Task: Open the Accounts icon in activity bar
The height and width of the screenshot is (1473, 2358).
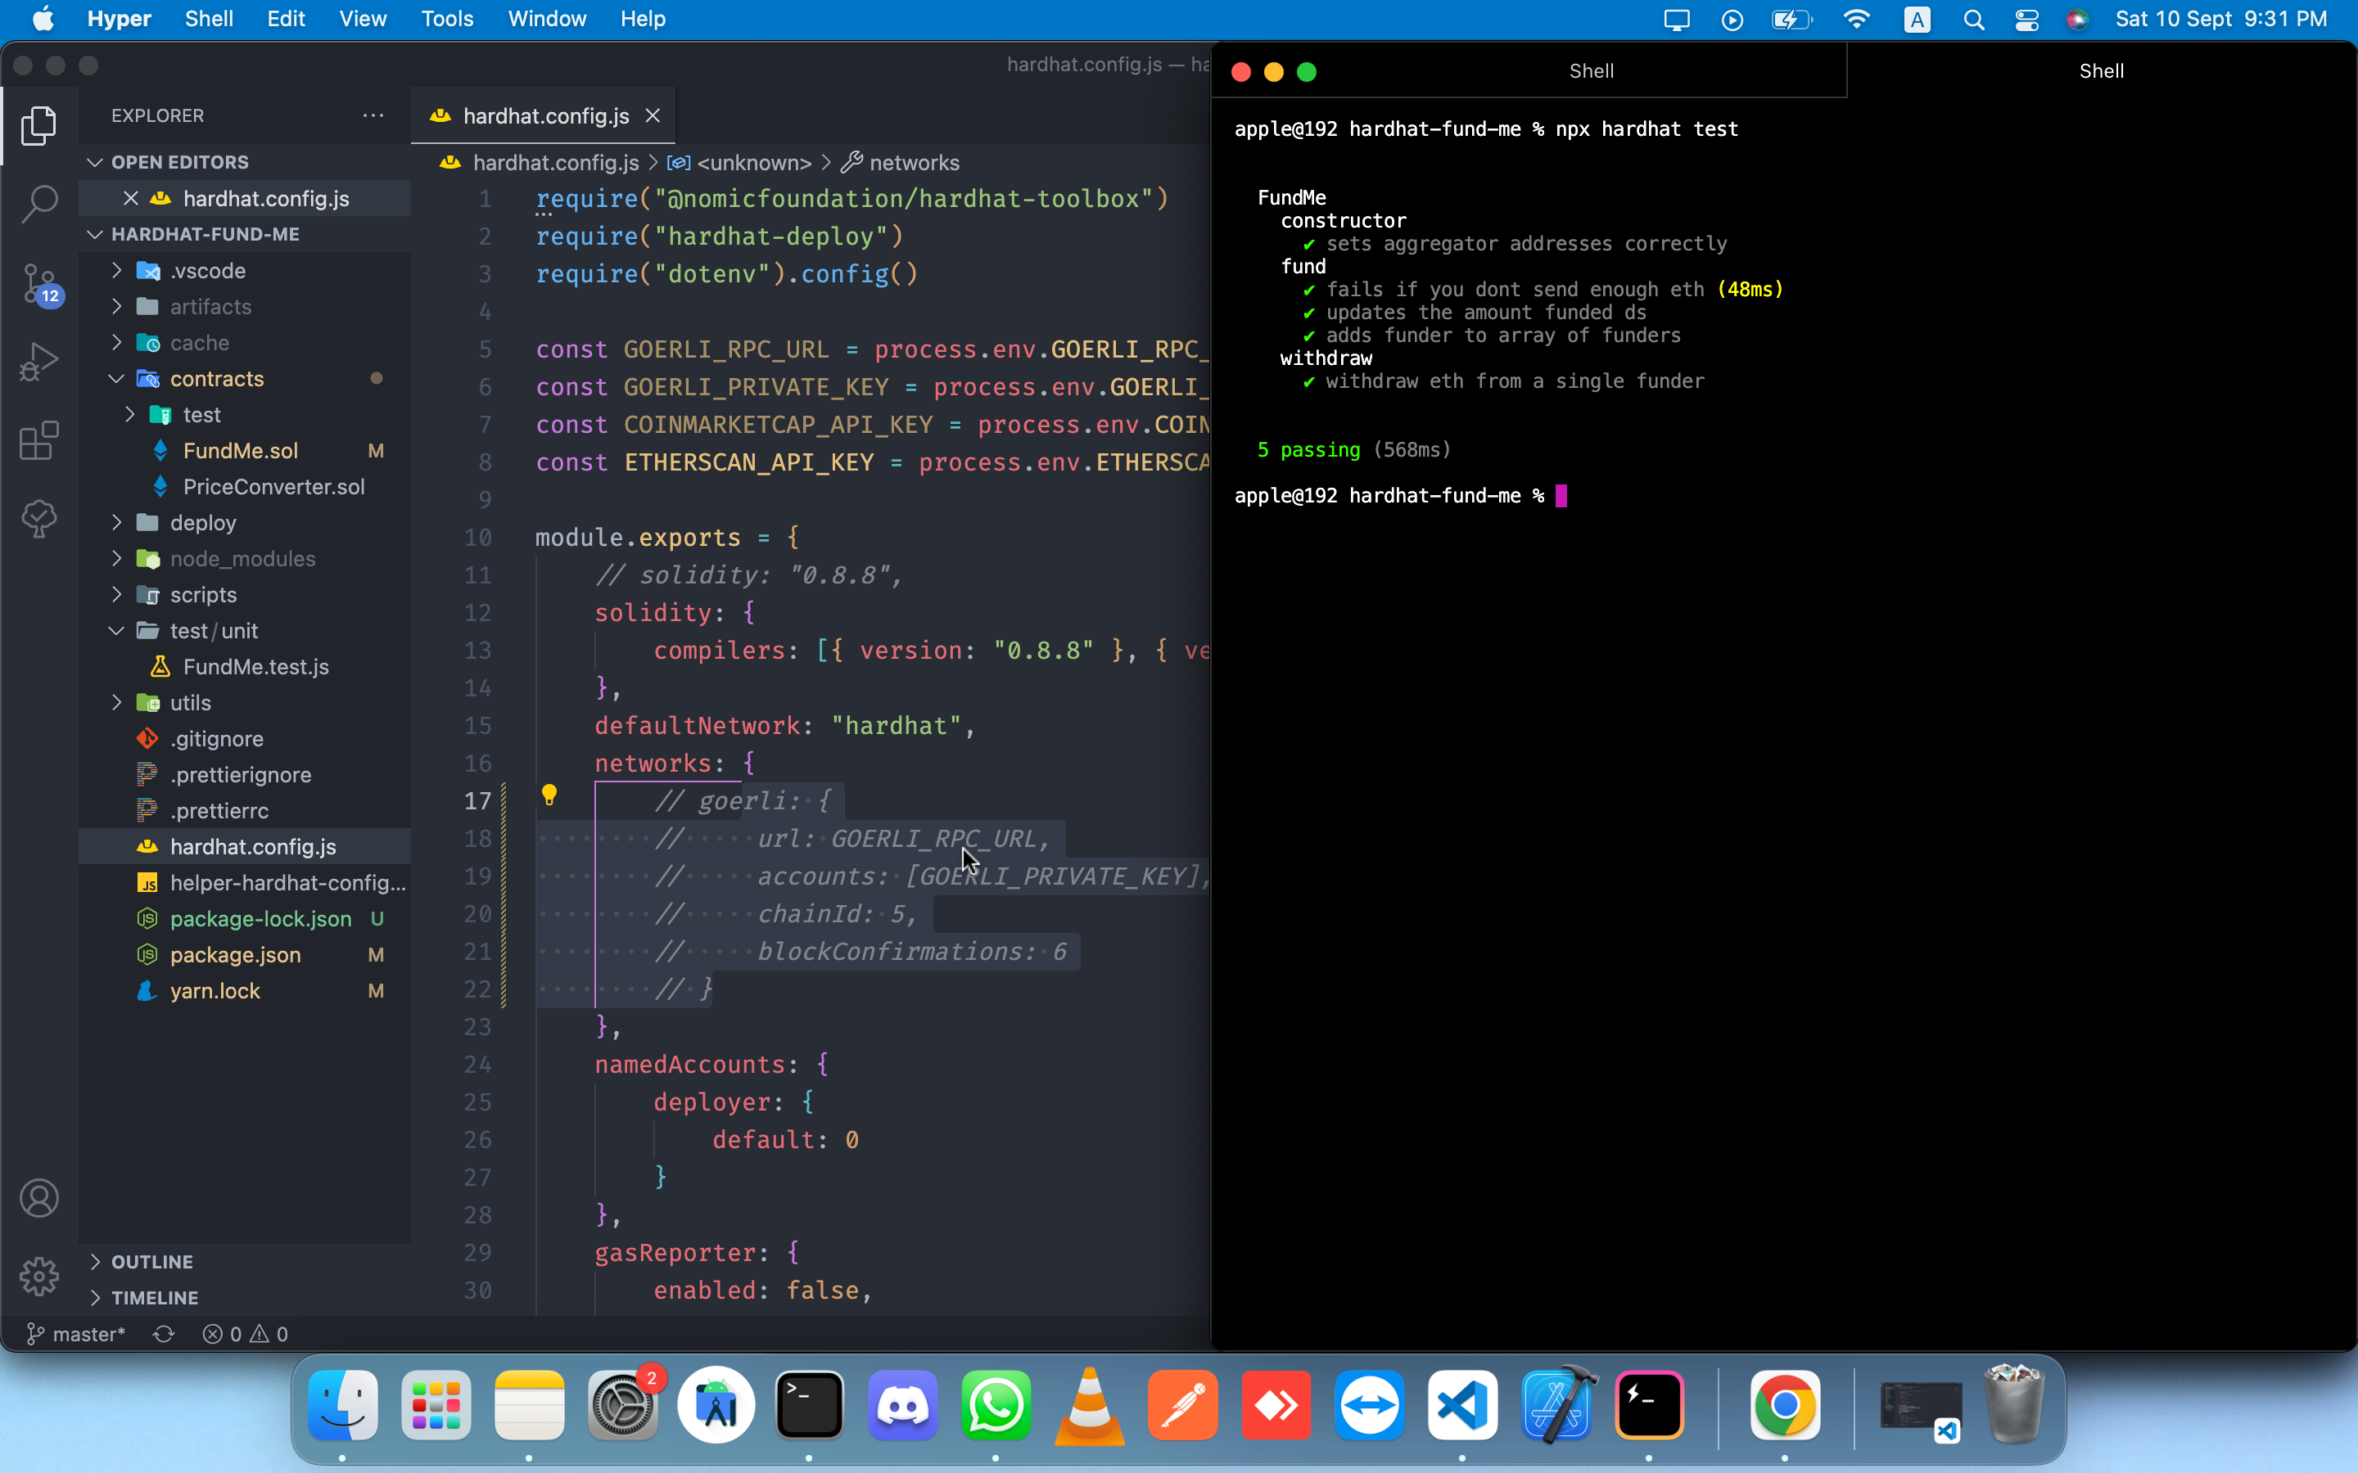Action: (39, 1198)
